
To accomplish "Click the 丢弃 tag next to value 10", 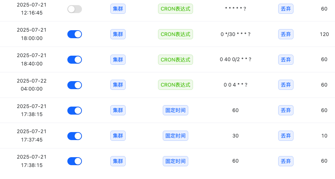I will click(285, 136).
